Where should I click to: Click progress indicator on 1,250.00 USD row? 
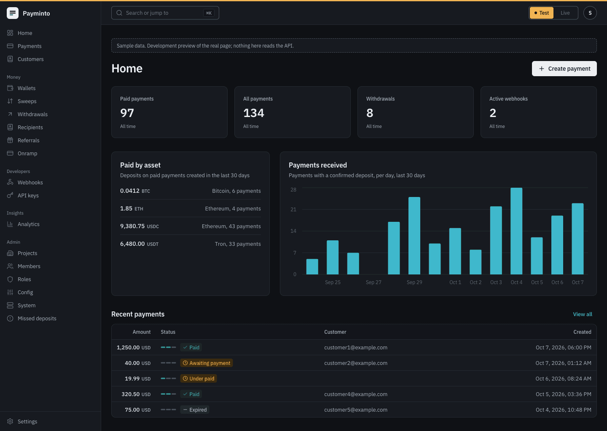pos(168,347)
